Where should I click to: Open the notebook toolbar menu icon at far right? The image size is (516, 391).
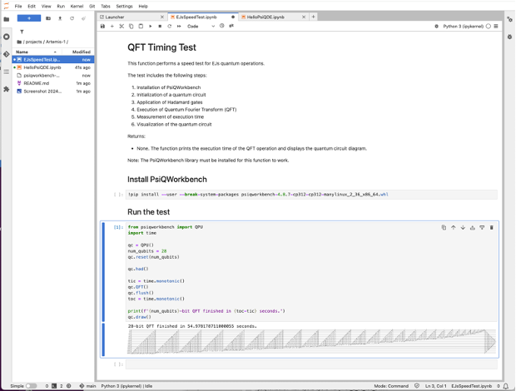(x=496, y=27)
